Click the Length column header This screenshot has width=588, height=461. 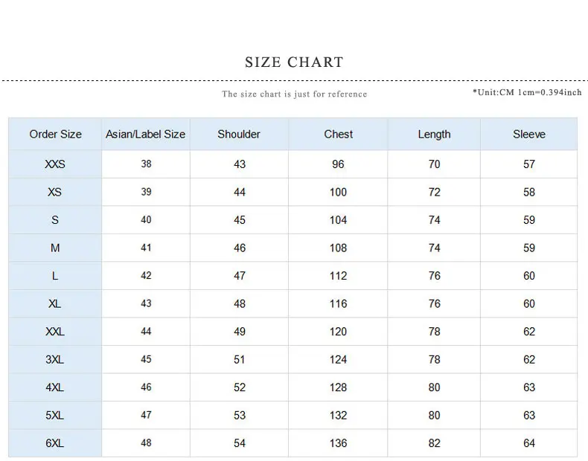tap(434, 134)
